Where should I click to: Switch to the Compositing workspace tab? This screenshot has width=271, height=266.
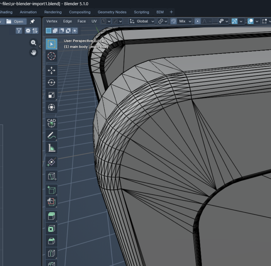80,12
